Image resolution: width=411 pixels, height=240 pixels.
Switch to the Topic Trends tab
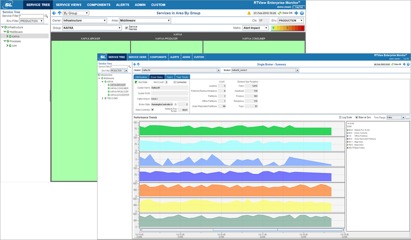(x=182, y=77)
